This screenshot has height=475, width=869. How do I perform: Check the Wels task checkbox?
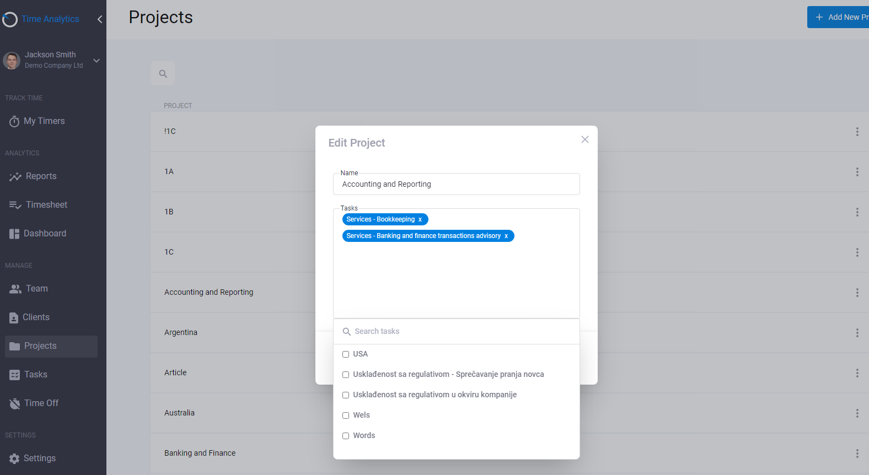click(346, 415)
